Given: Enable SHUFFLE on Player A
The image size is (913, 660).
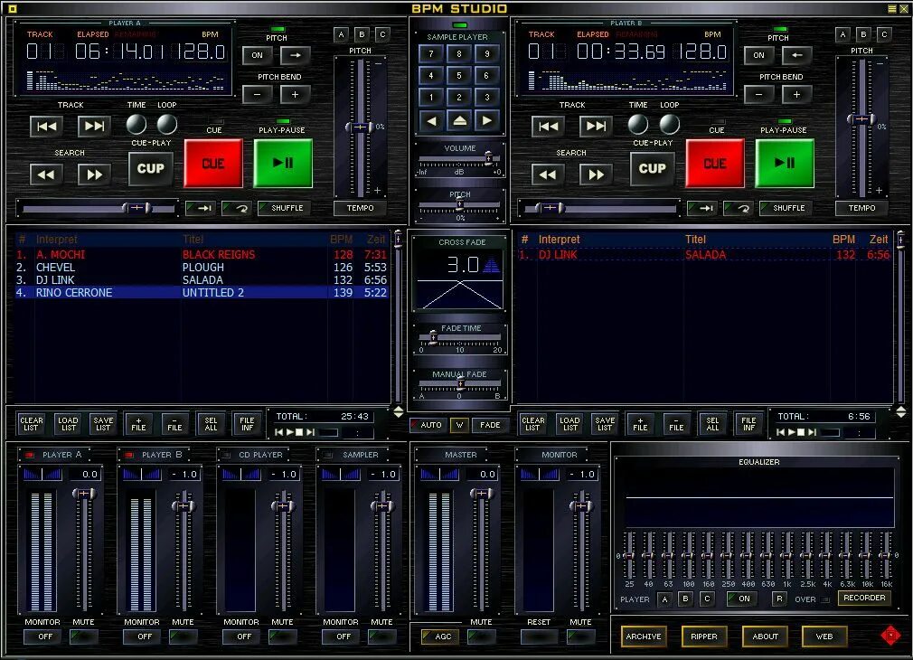Looking at the screenshot, I should click(283, 208).
